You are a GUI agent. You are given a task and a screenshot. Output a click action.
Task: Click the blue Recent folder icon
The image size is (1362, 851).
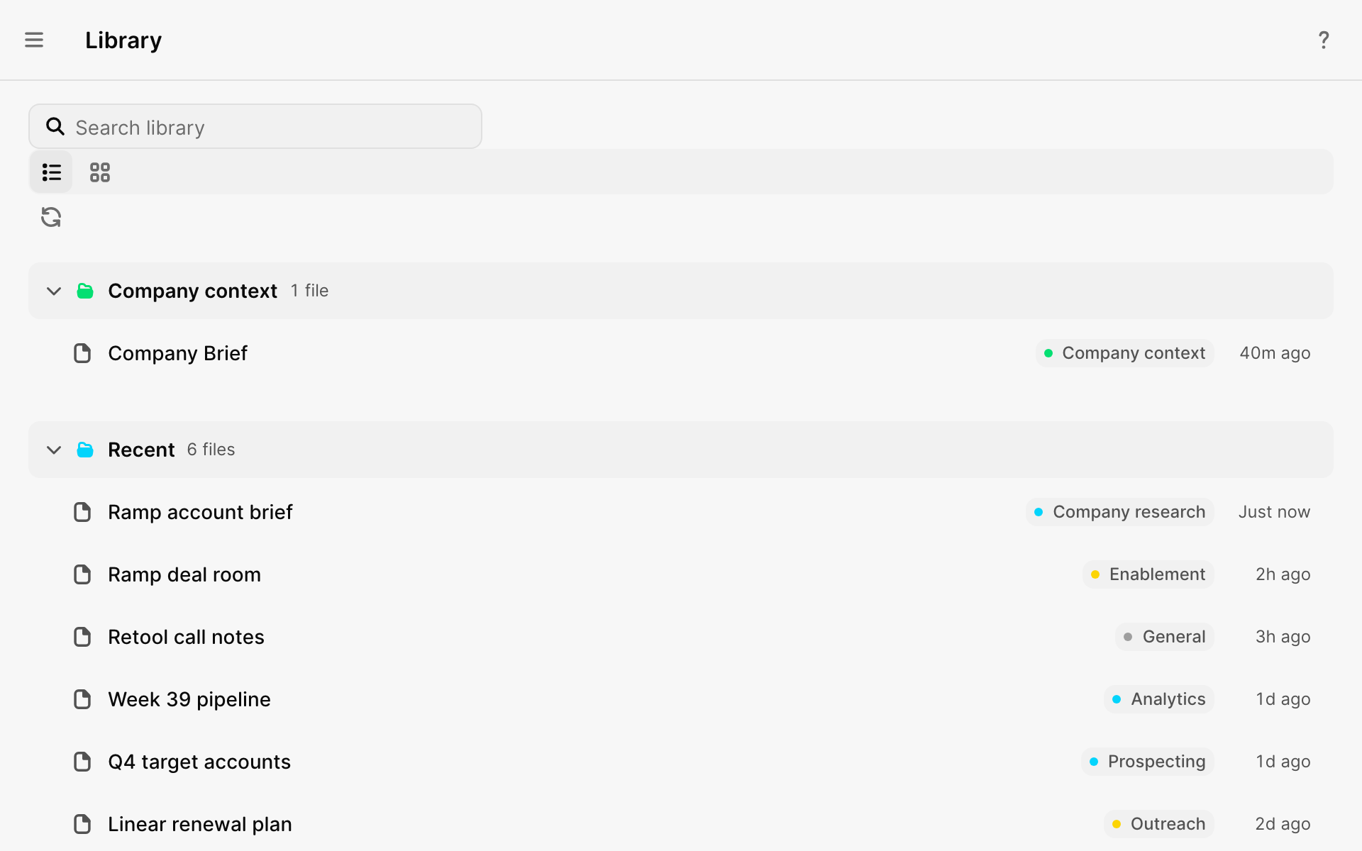85,450
